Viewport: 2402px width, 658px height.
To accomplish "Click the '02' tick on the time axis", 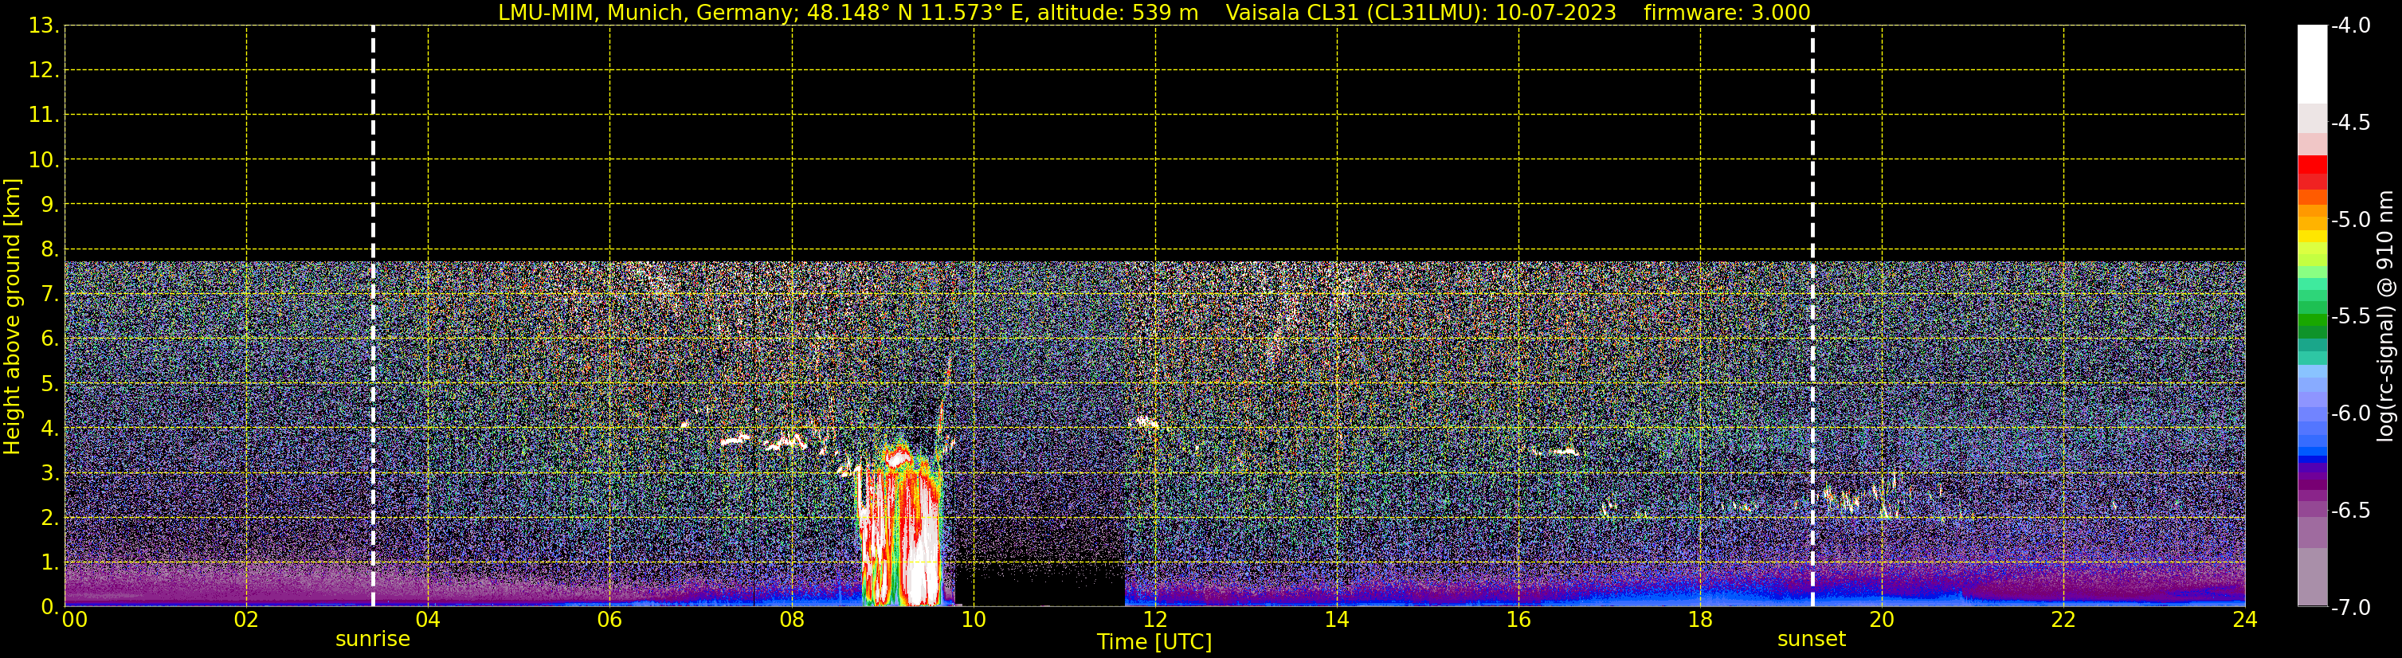I will coord(246,620).
